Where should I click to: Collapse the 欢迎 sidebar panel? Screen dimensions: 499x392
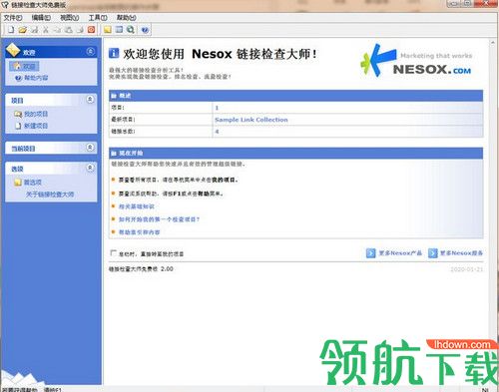point(91,51)
